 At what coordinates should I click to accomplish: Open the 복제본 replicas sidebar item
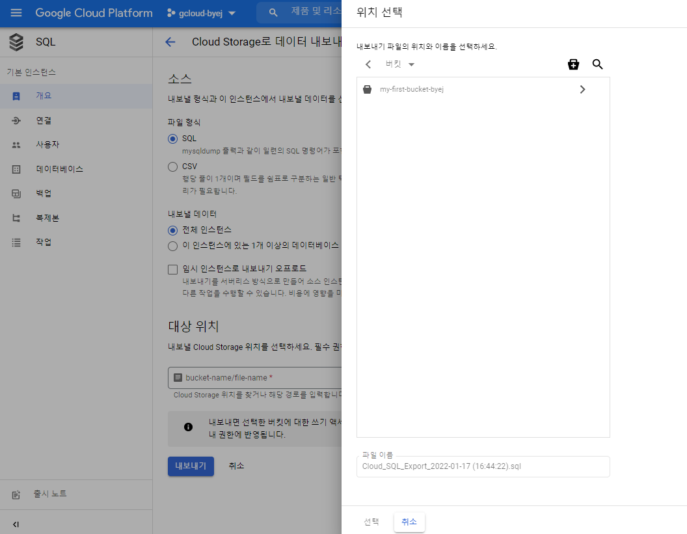(x=76, y=218)
